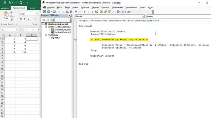Image resolution: width=211 pixels, height=118 pixels.
Task: Click the highlighted Do Until code line
Action: [119, 40]
